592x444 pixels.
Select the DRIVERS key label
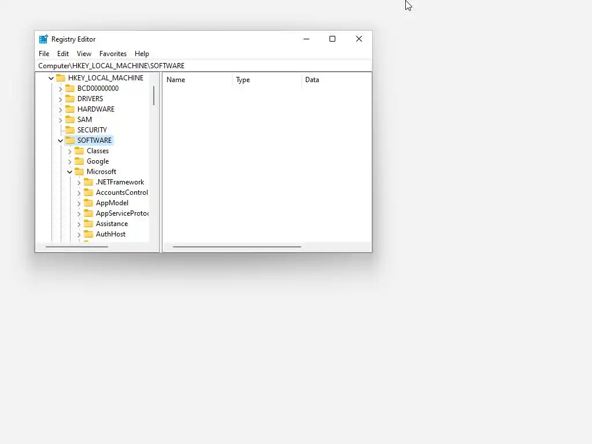(90, 99)
